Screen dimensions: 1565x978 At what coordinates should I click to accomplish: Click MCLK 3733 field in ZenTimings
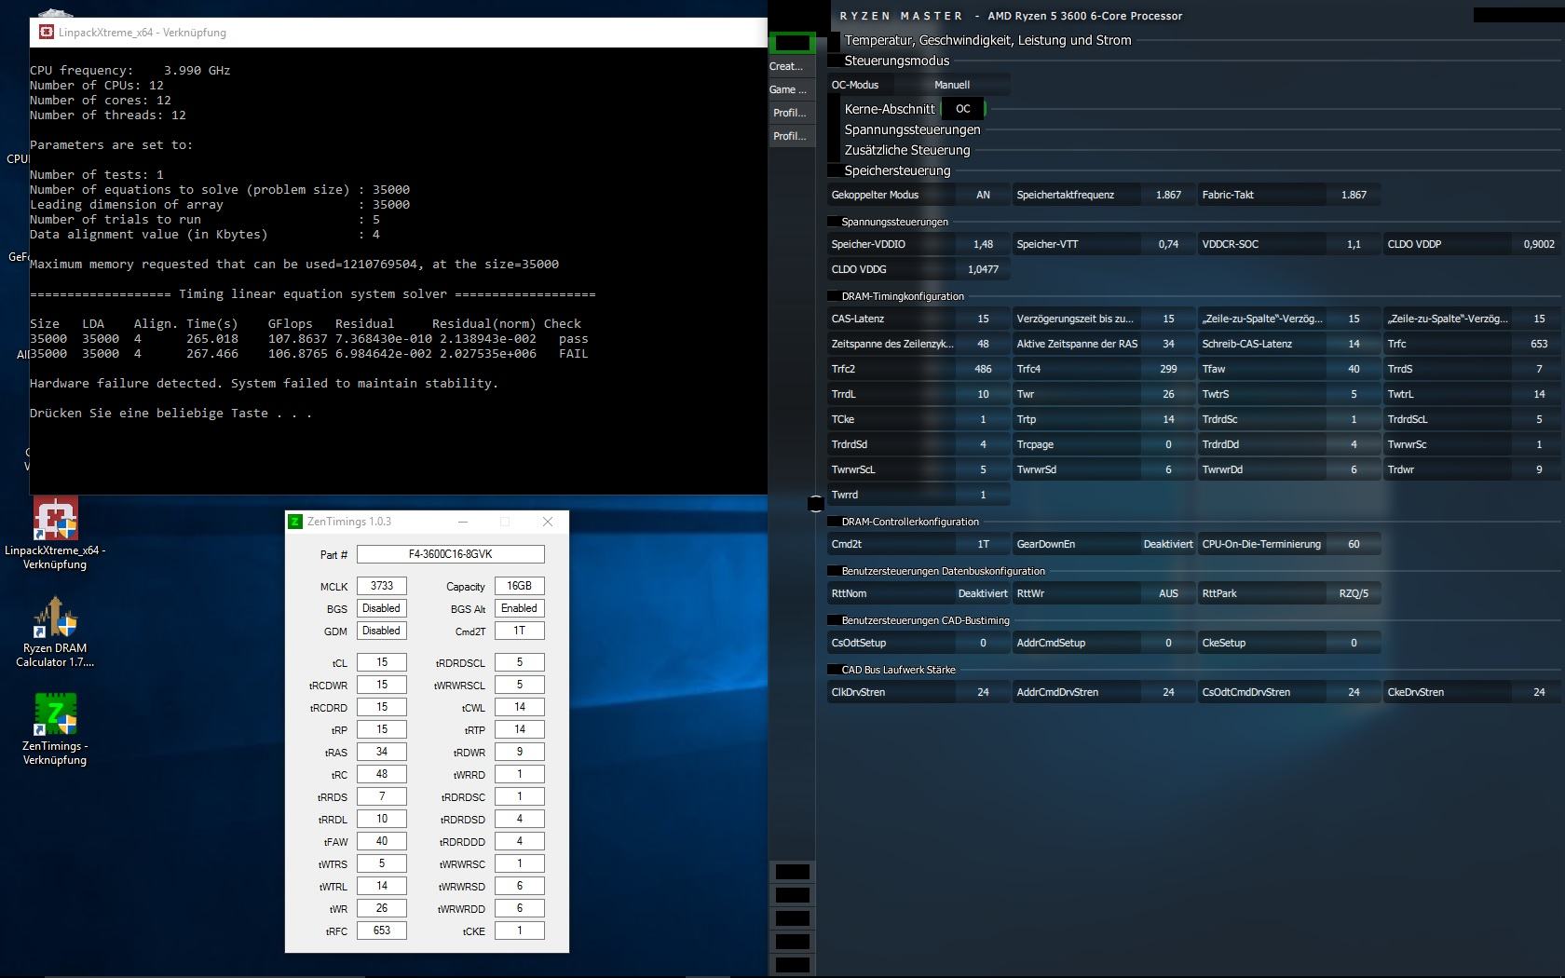382,586
